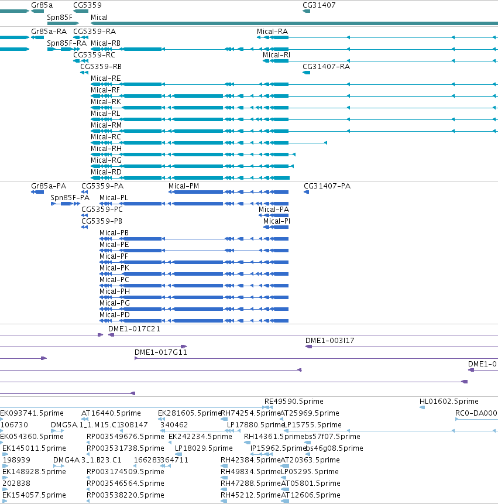Open the Mical-RK transcript label

tap(106, 102)
